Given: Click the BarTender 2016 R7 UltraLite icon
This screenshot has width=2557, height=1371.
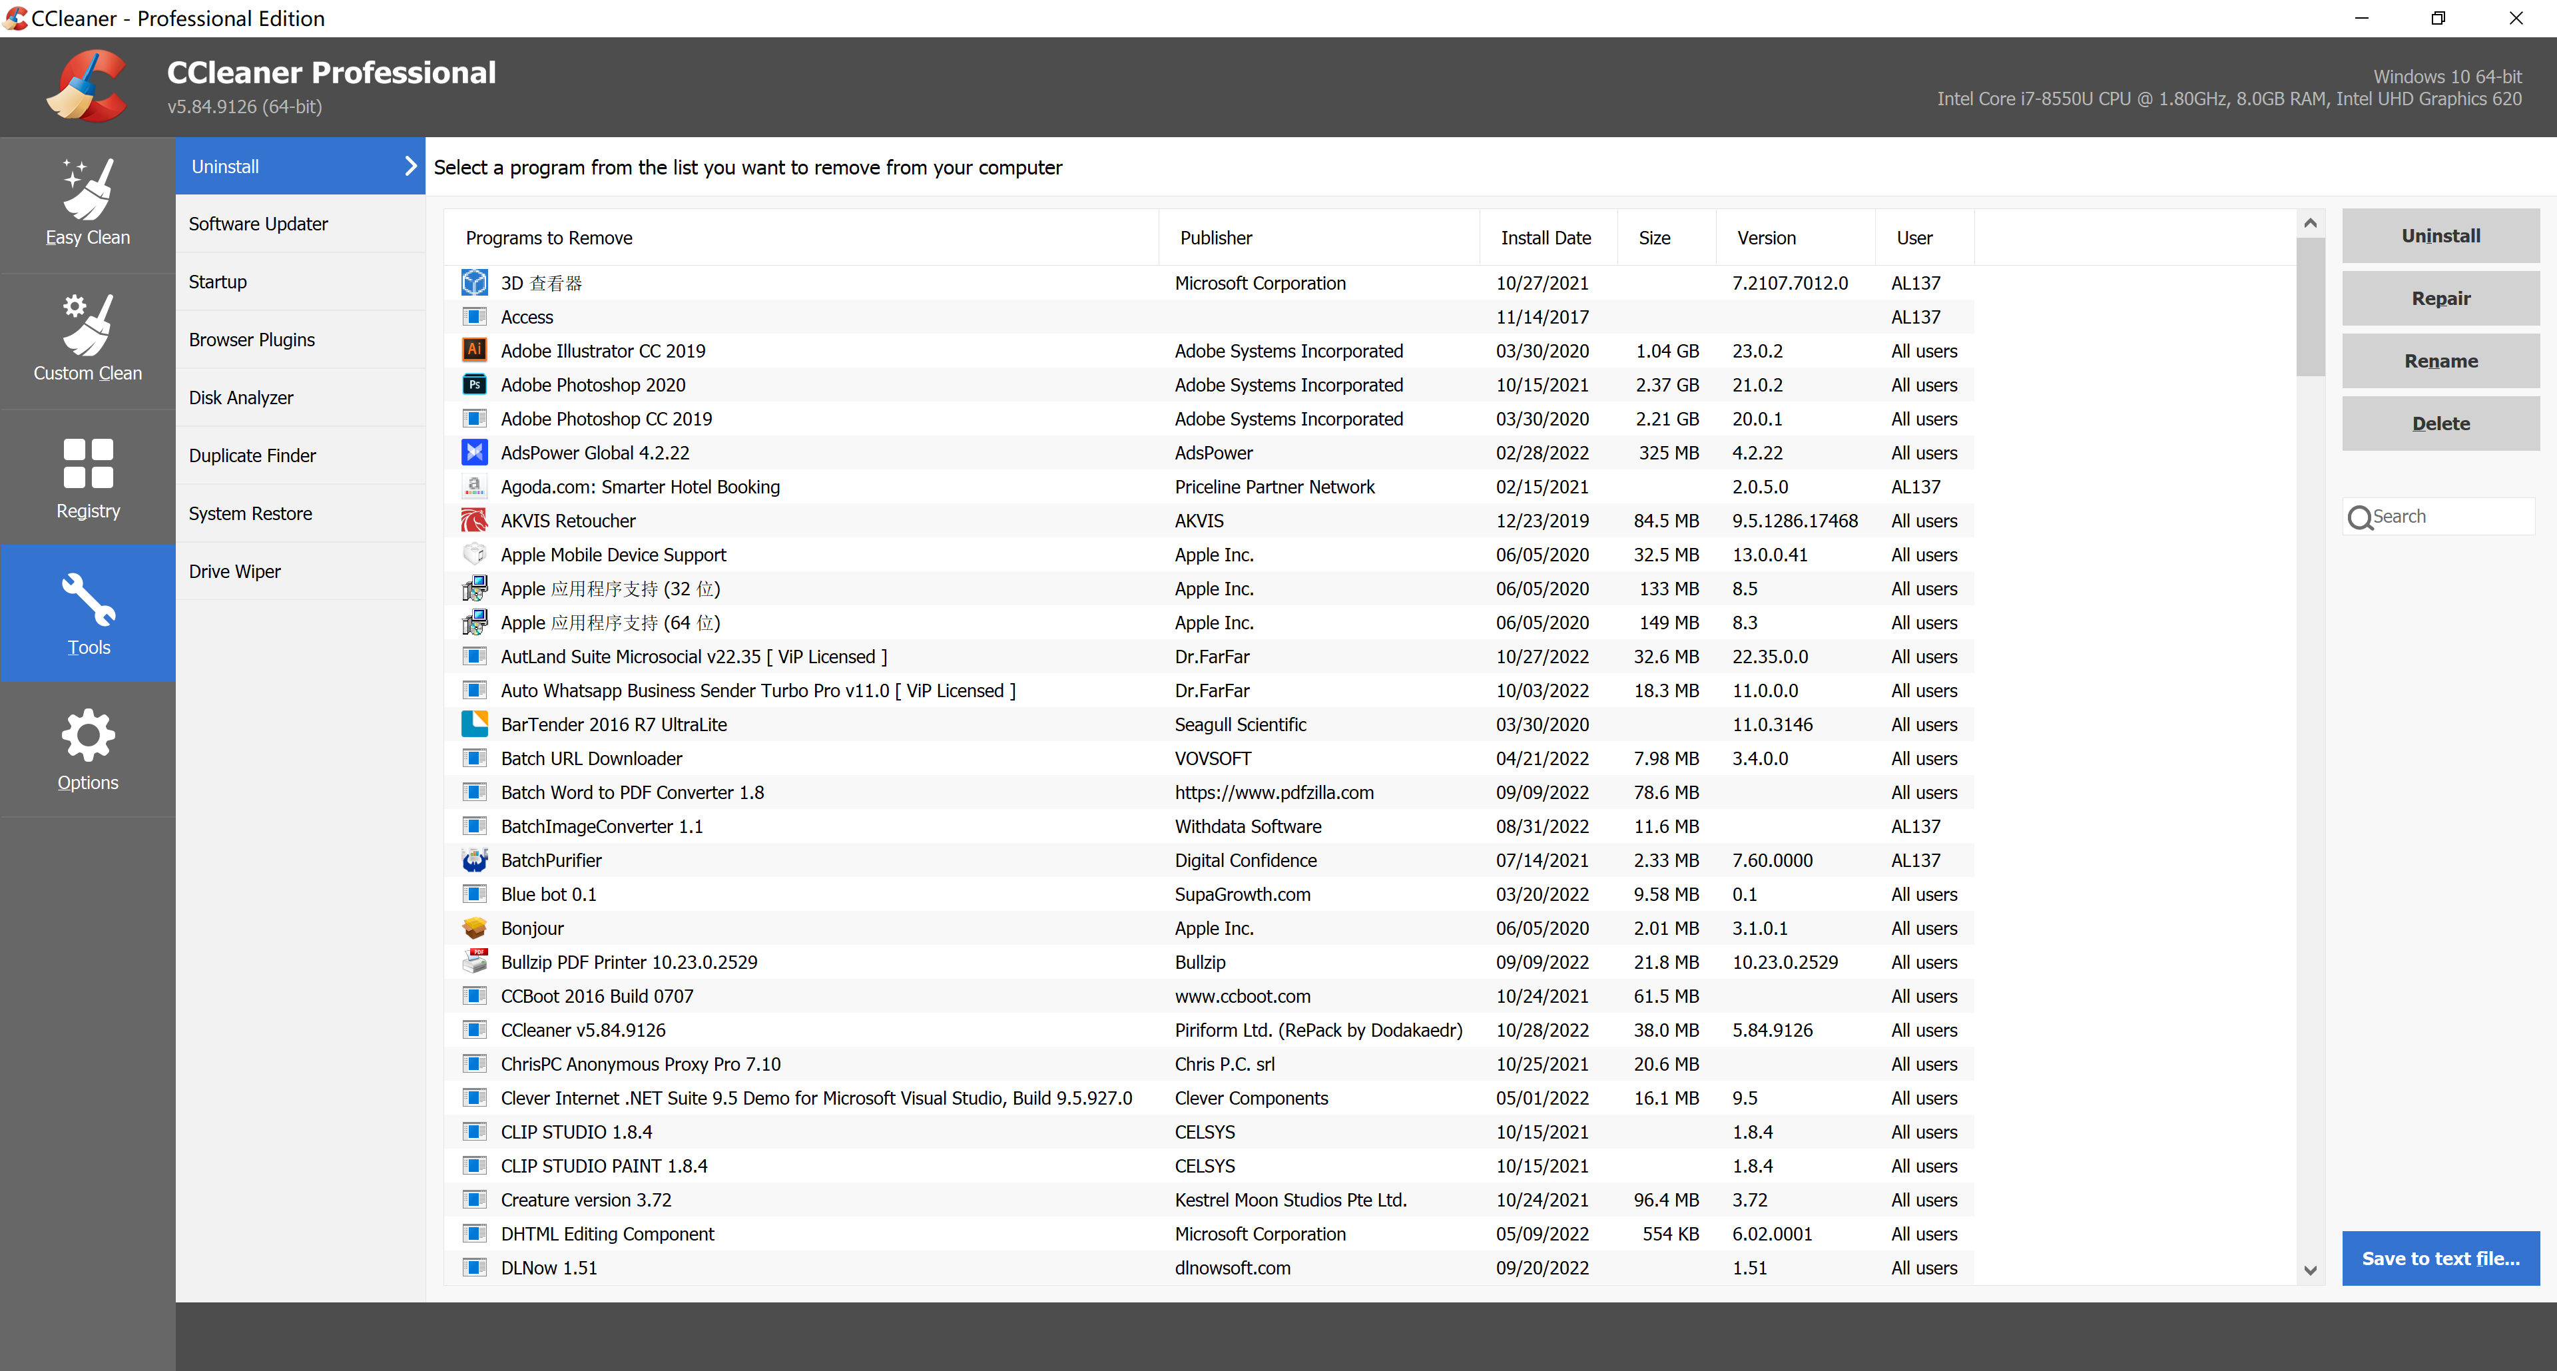Looking at the screenshot, I should point(475,724).
